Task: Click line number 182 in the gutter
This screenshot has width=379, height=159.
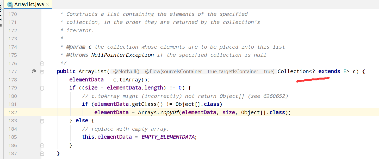Action: 13,112
